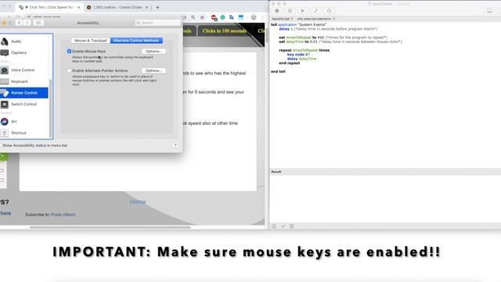
Task: Select Pointer Control in Accessibility sidebar
Action: click(x=24, y=92)
